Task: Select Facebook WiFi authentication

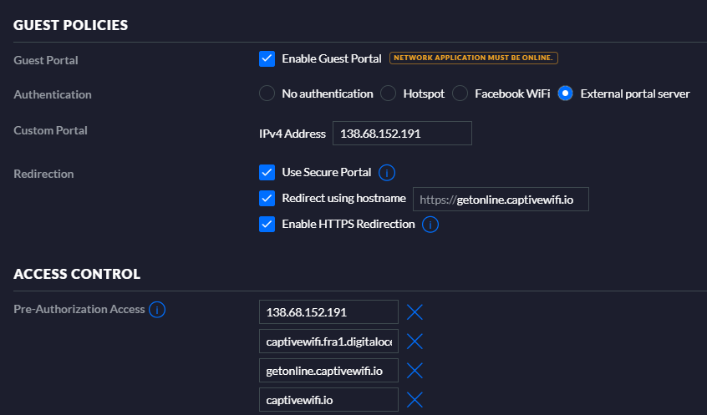Action: pyautogui.click(x=460, y=94)
